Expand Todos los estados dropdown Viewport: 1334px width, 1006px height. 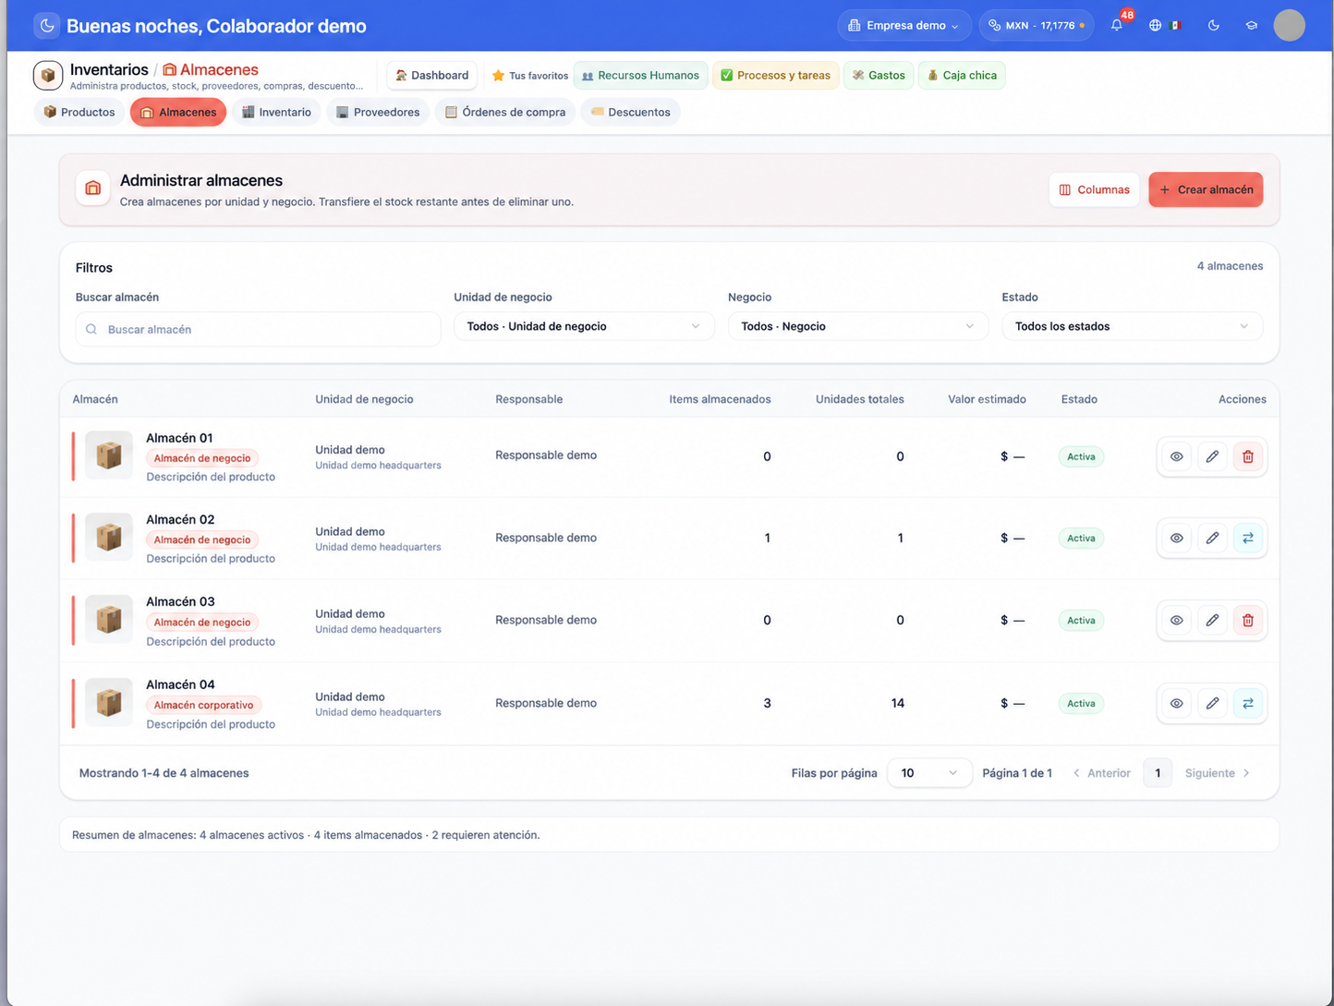point(1132,326)
